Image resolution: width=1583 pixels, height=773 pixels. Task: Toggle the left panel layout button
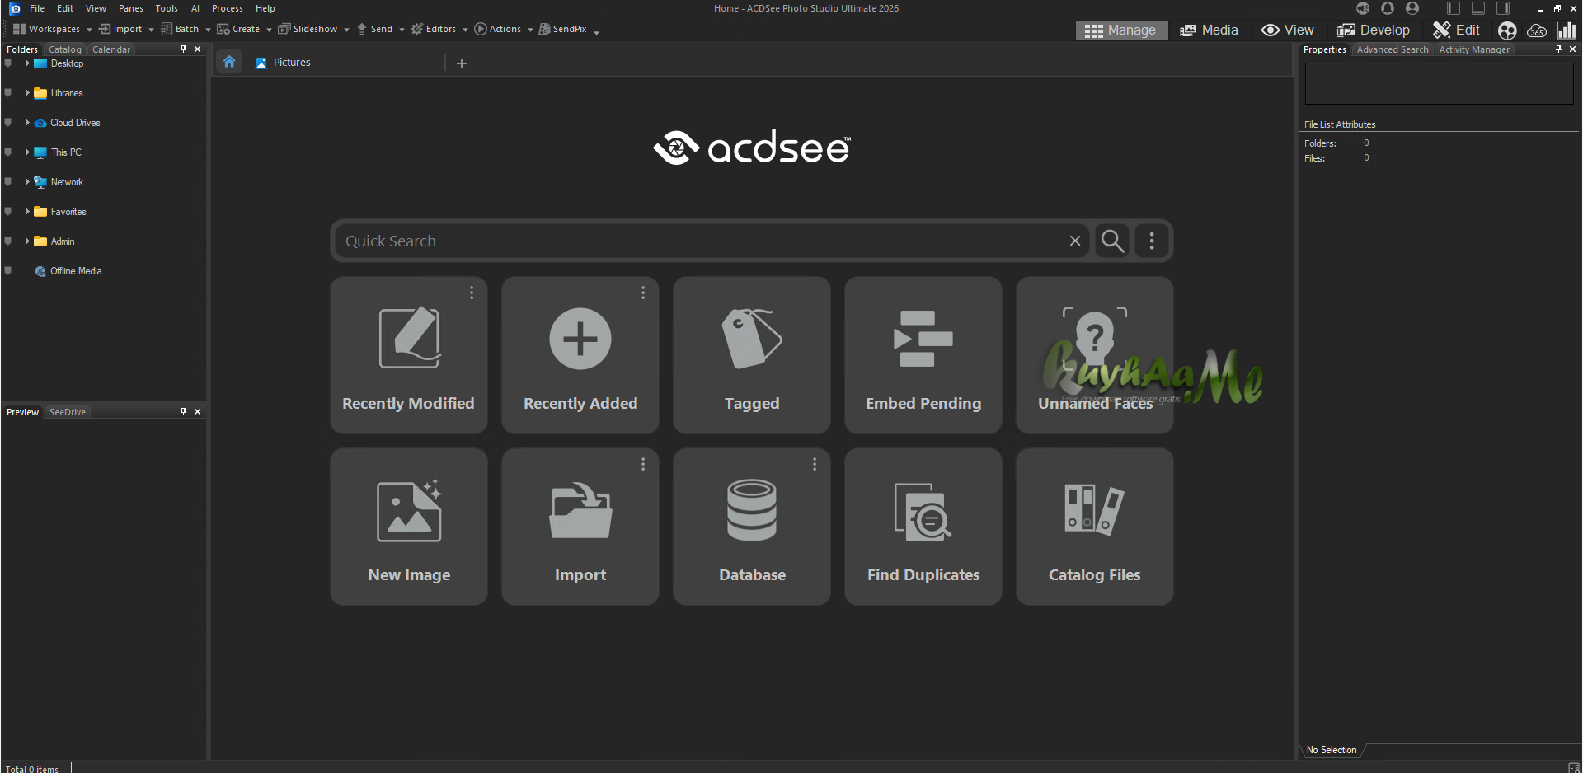tap(1454, 8)
